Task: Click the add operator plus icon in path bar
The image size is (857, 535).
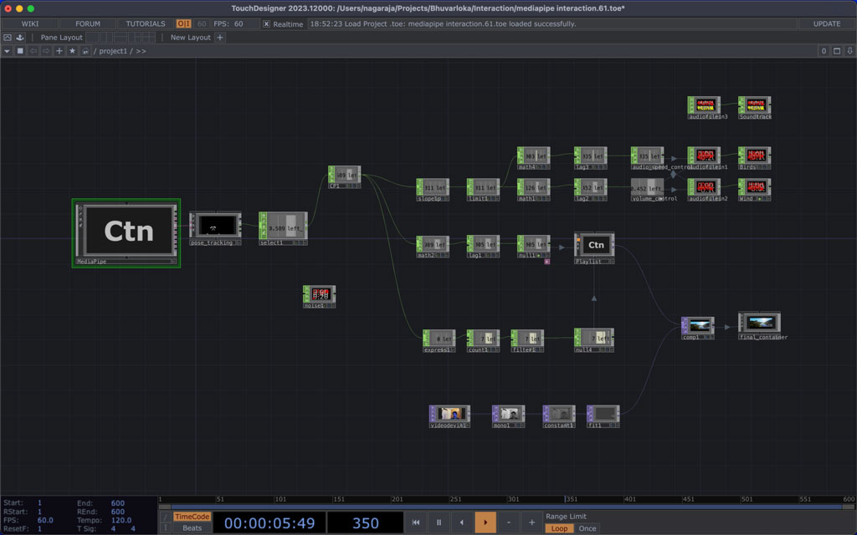Action: click(59, 51)
